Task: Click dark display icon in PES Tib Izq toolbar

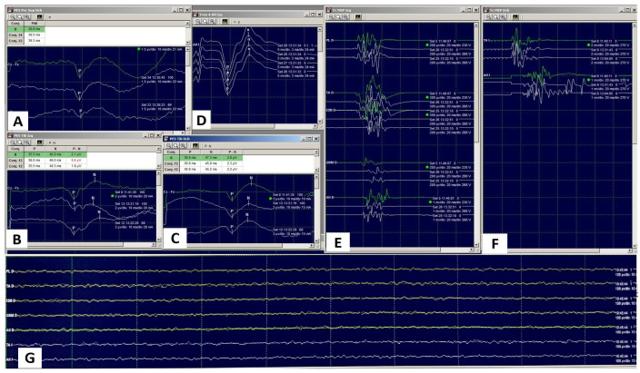Action: (x=40, y=142)
